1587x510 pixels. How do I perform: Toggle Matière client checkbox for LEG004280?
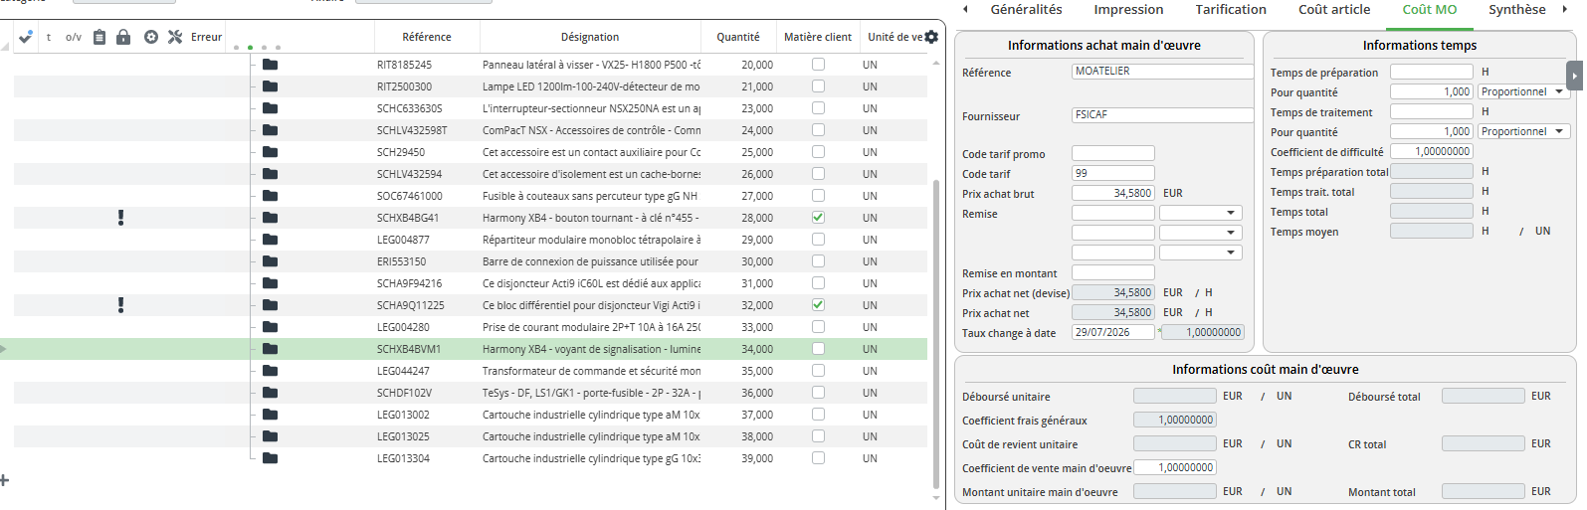[818, 327]
